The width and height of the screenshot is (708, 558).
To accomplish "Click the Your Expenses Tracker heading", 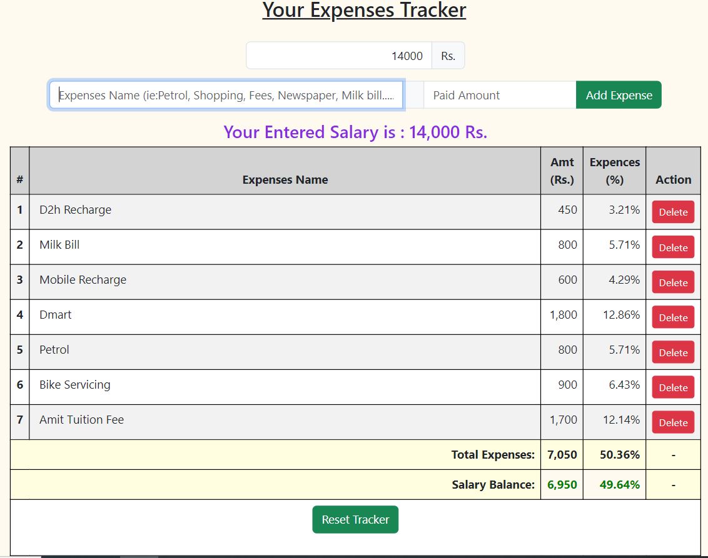I will [x=363, y=10].
